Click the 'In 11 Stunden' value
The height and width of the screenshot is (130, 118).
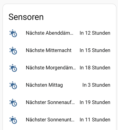(95, 120)
